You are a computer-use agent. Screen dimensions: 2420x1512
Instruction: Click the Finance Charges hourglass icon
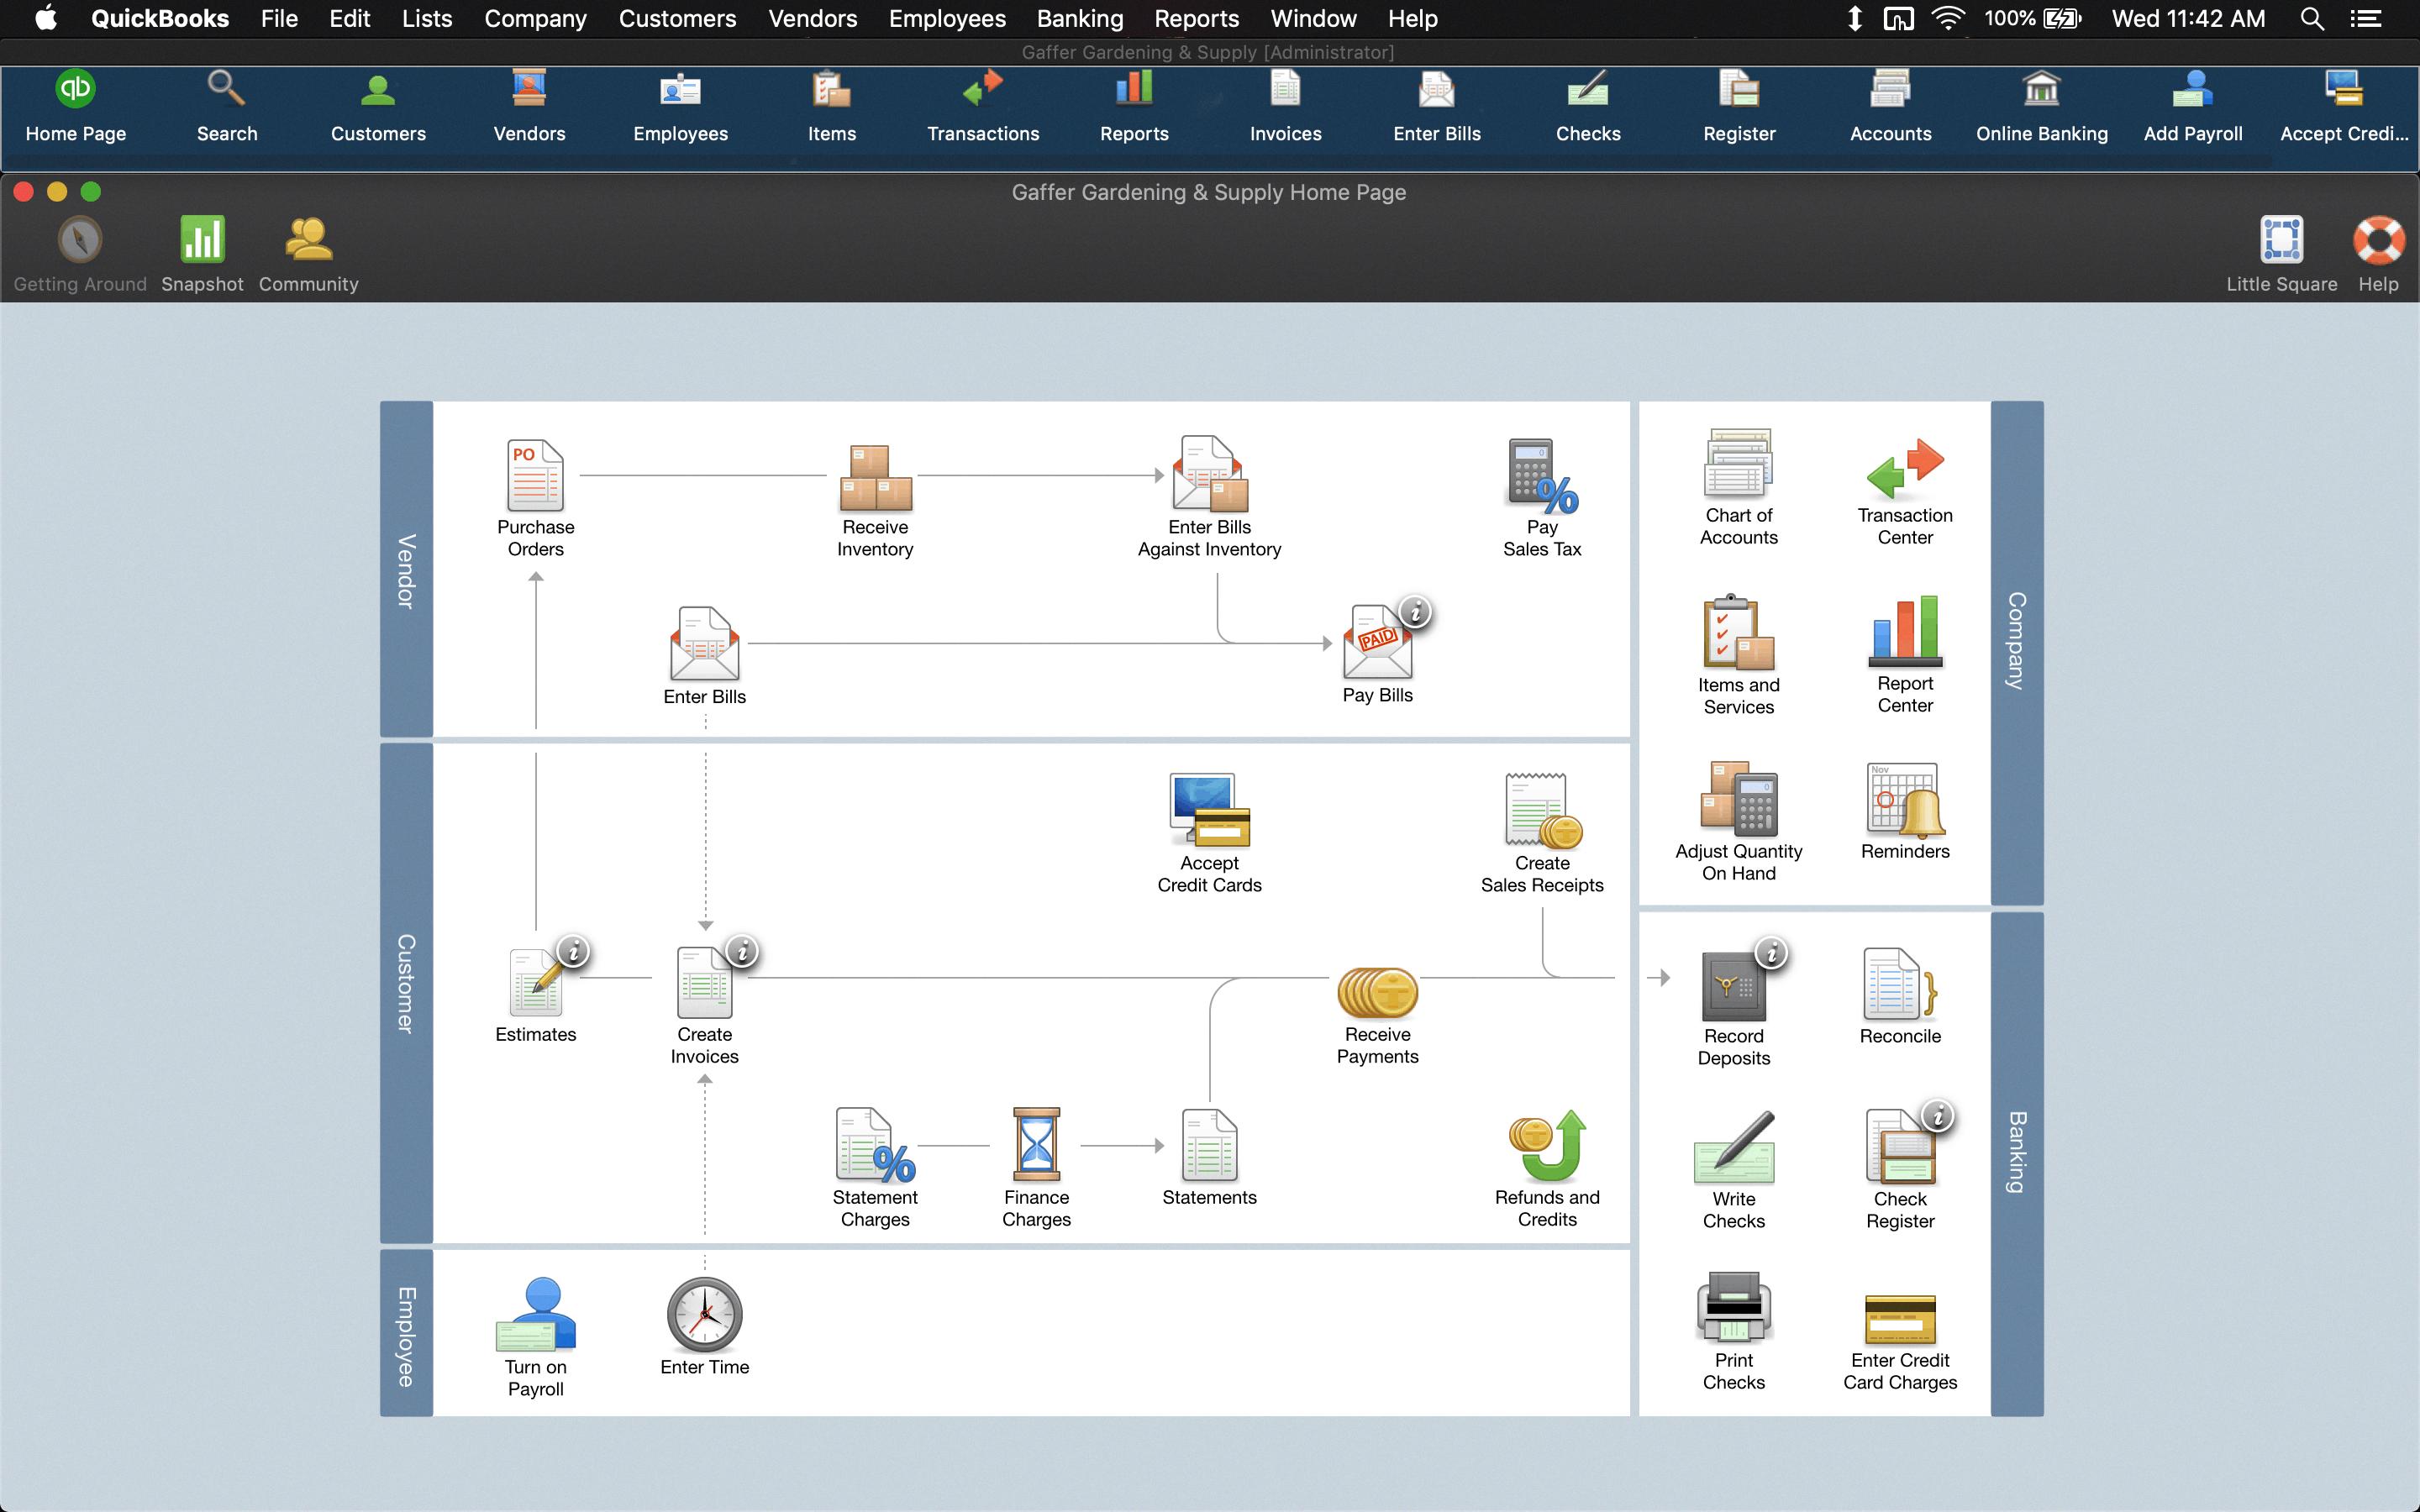point(1036,1144)
